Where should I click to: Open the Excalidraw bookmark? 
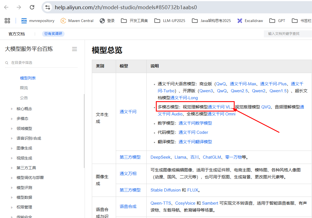pyautogui.click(x=250, y=21)
